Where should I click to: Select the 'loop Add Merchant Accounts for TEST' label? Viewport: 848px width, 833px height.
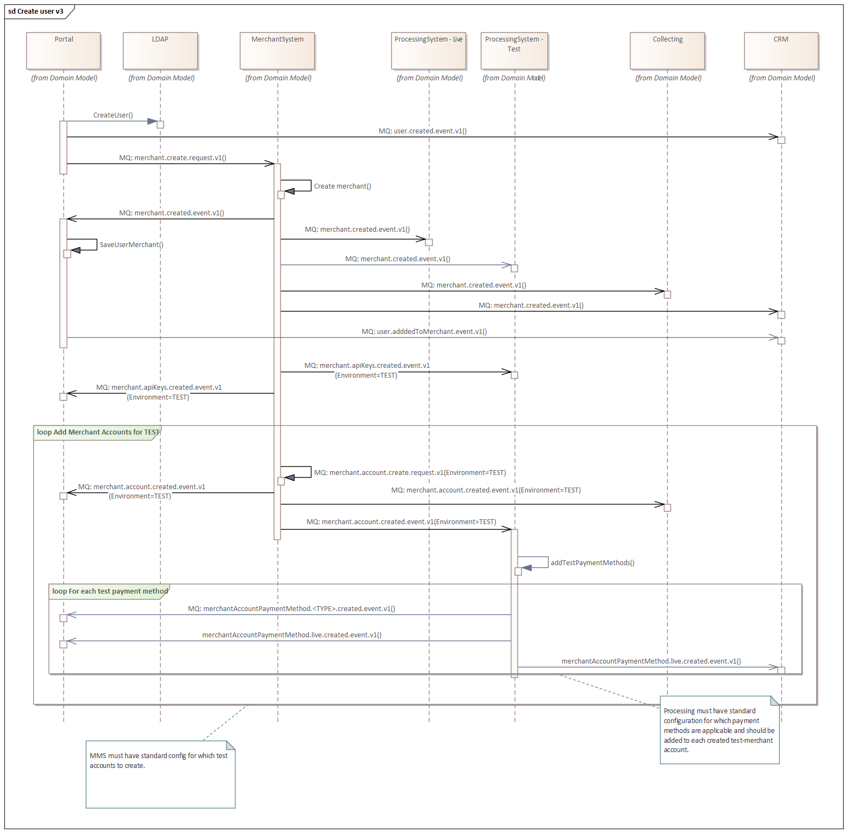[97, 432]
